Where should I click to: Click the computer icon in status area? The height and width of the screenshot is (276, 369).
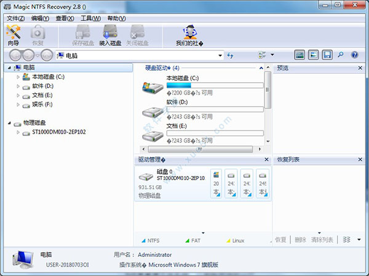pos(23,259)
